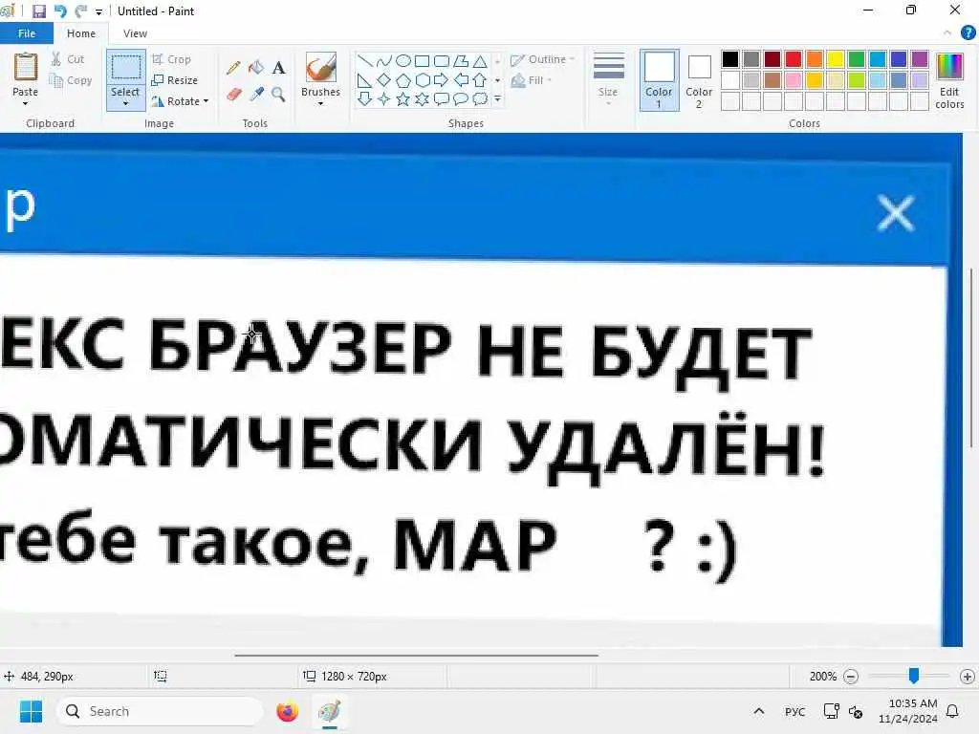This screenshot has width=979, height=734.
Task: Customize Quick Access Toolbar dropdown
Action: pyautogui.click(x=98, y=11)
